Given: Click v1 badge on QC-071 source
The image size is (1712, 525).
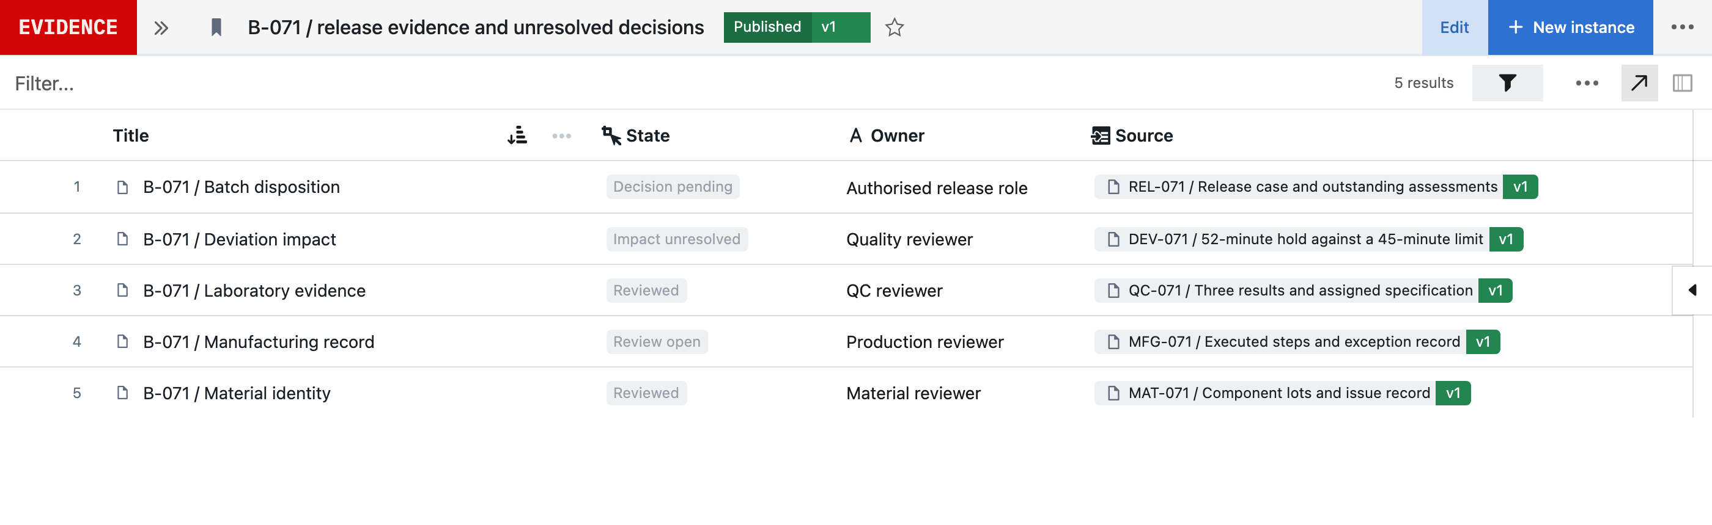Looking at the screenshot, I should (1495, 290).
